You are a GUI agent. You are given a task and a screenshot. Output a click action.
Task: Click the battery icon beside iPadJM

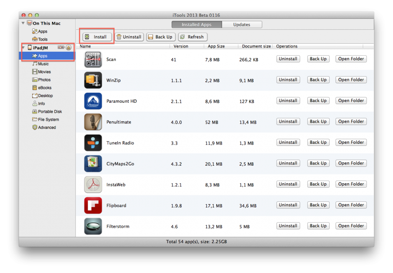click(x=61, y=47)
